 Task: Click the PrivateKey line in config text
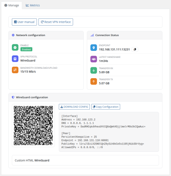coord(104,127)
